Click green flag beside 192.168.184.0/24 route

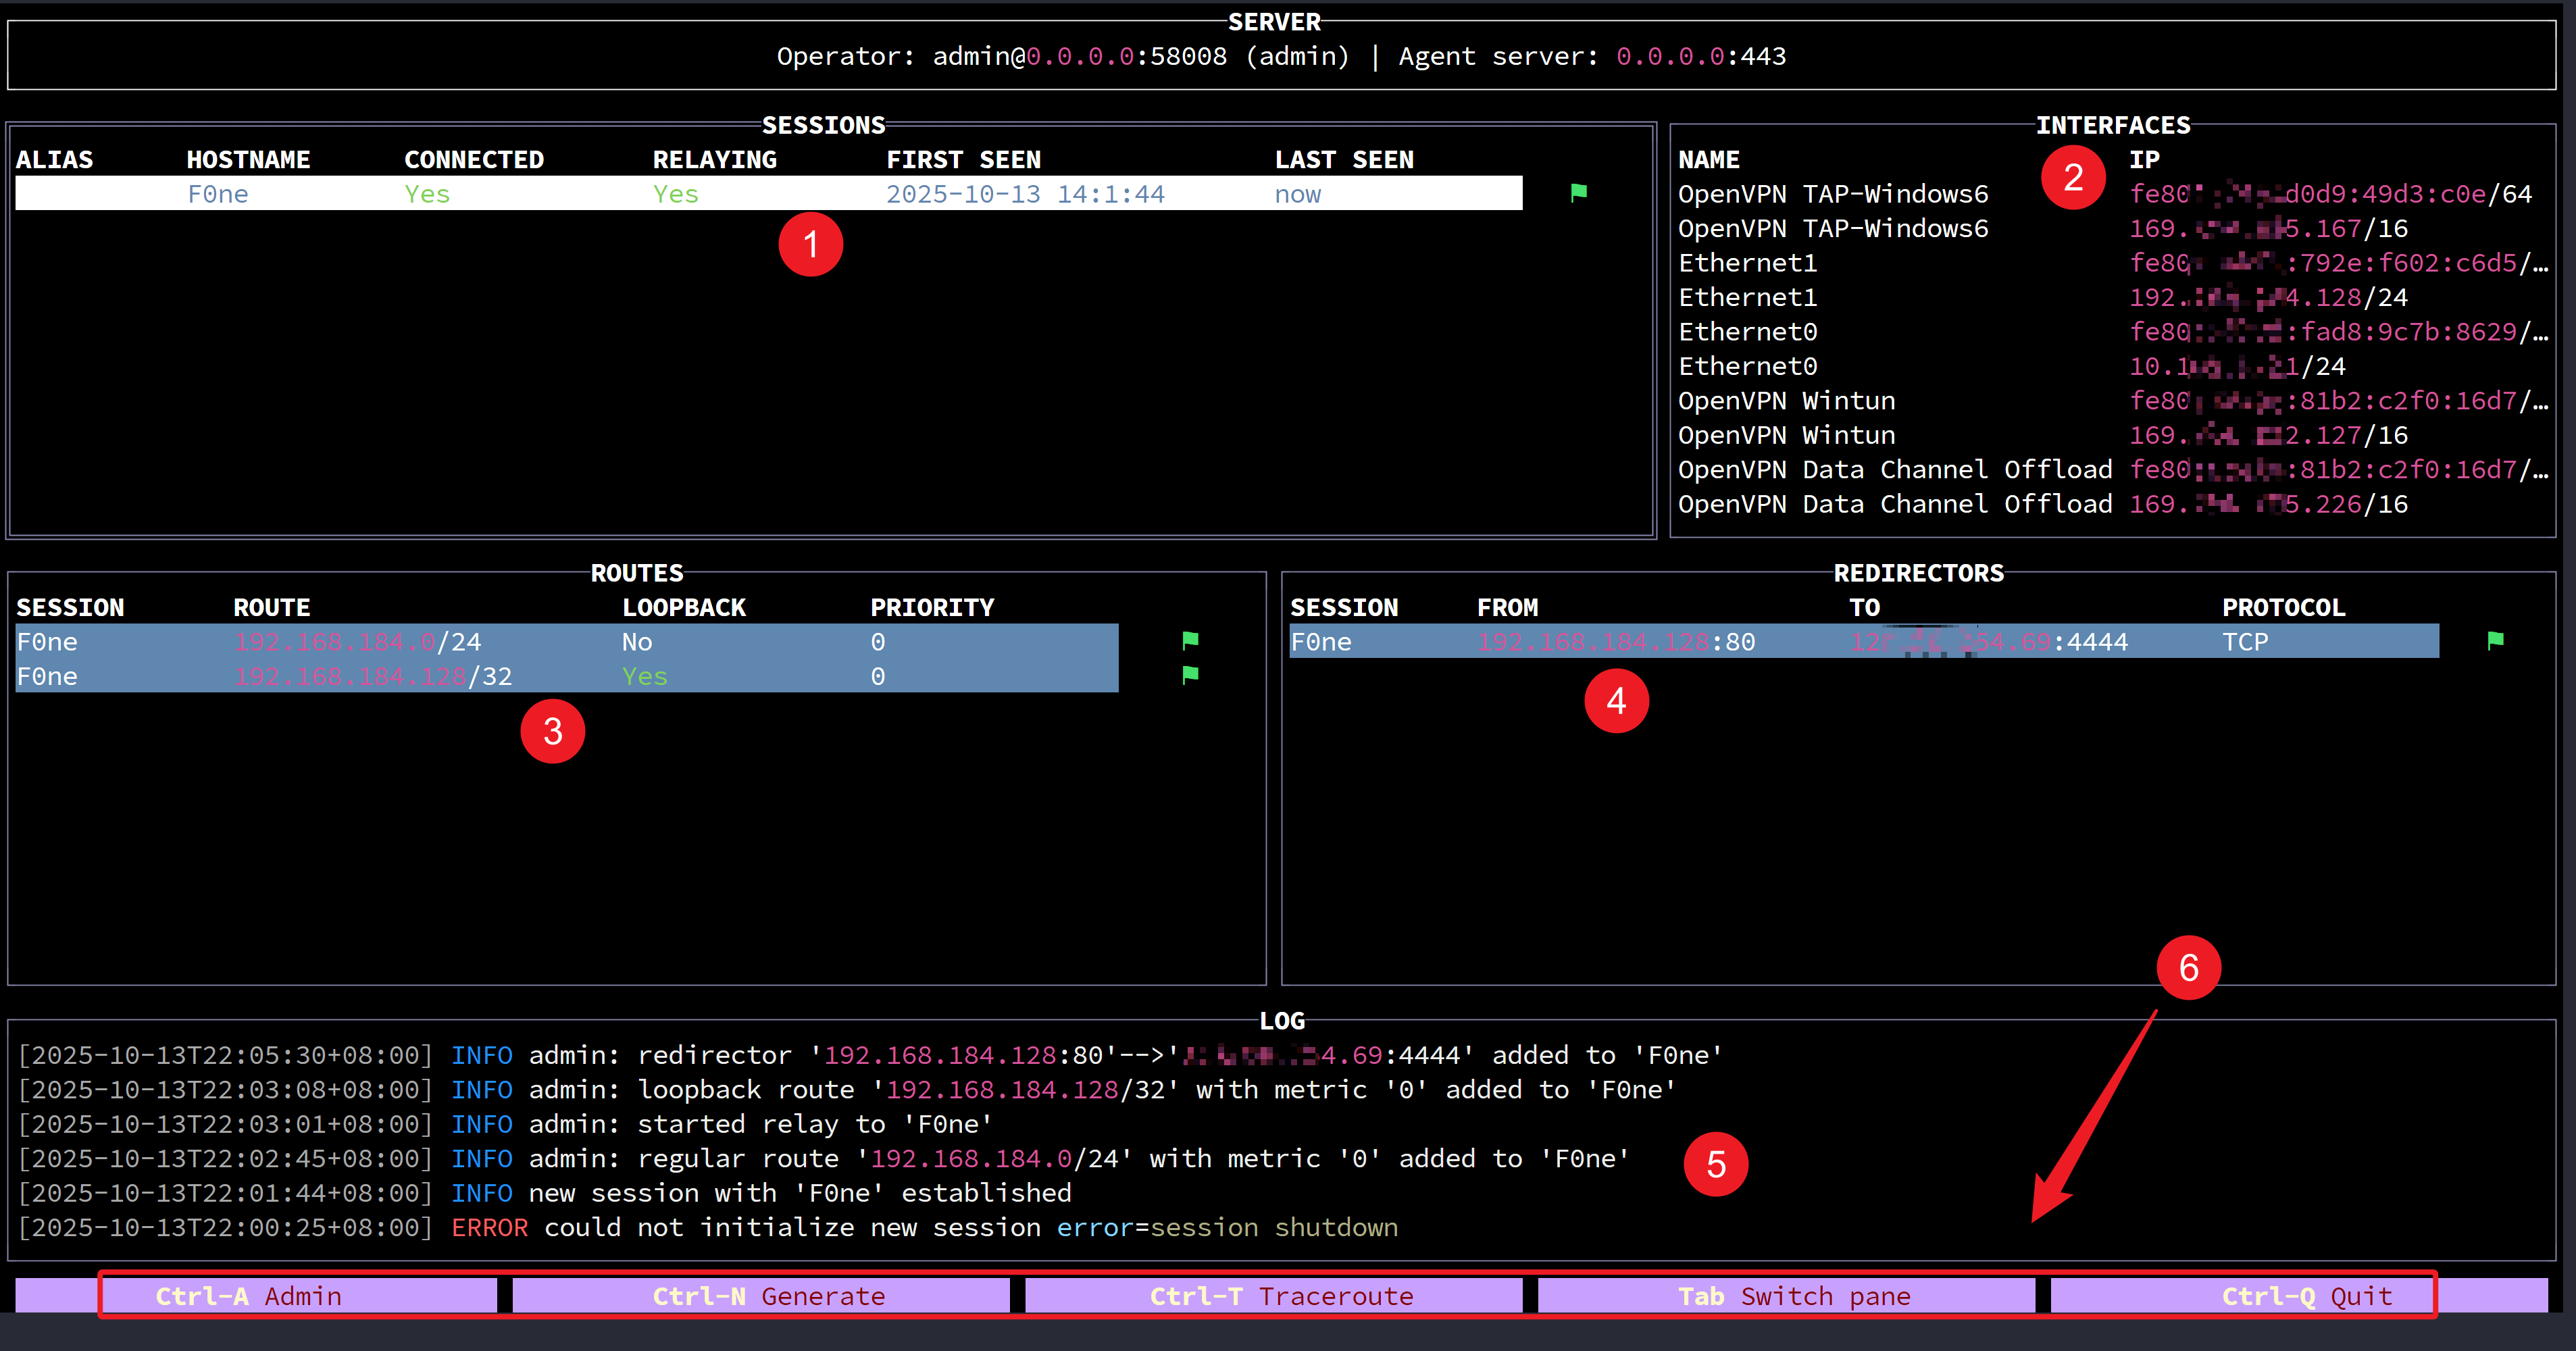click(1190, 640)
